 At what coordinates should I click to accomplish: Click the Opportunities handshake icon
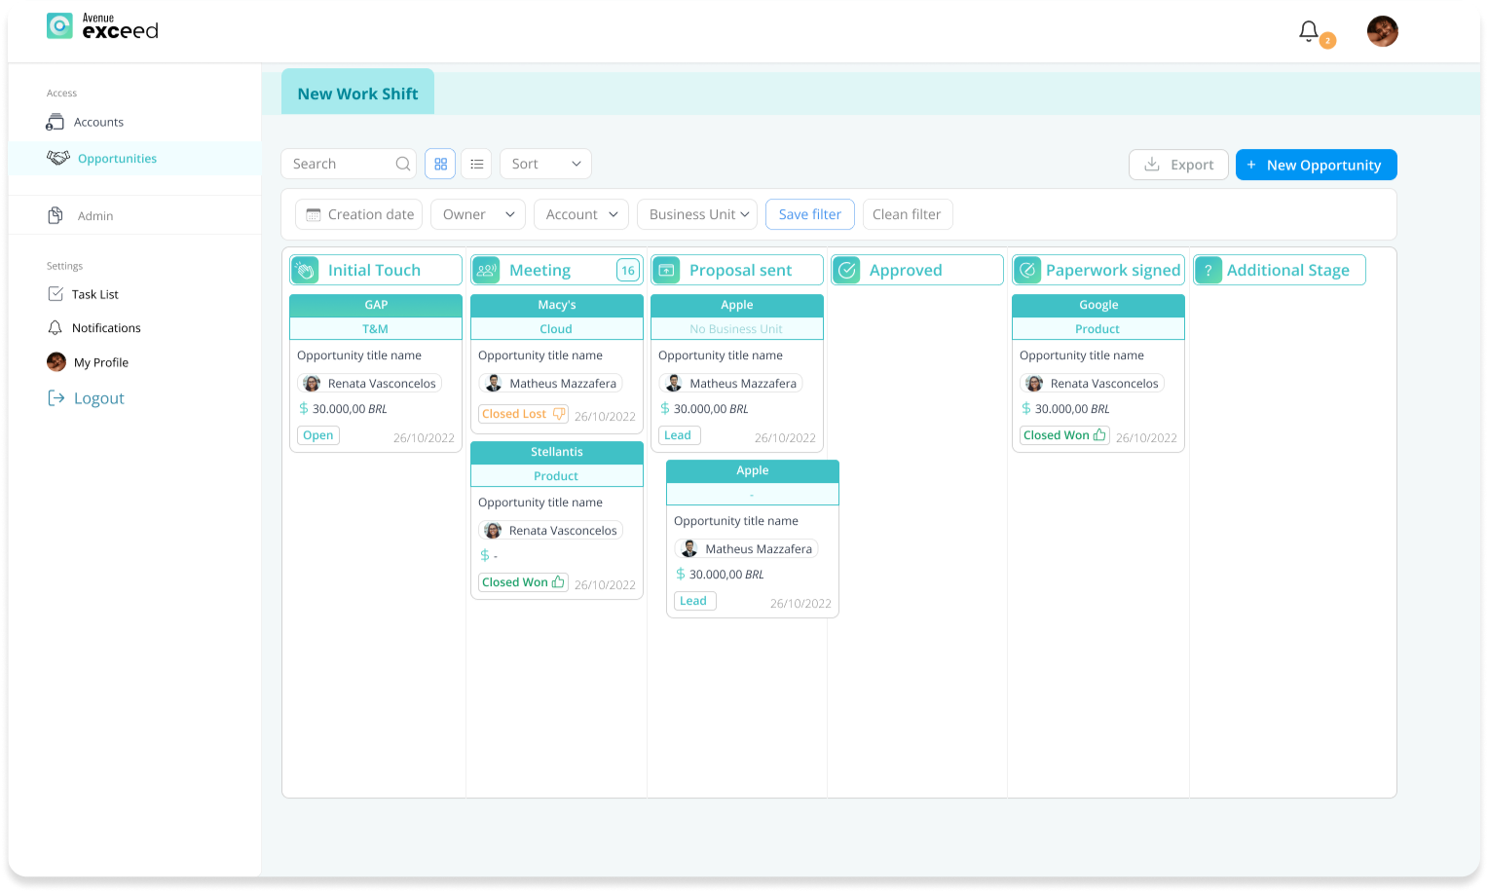58,158
